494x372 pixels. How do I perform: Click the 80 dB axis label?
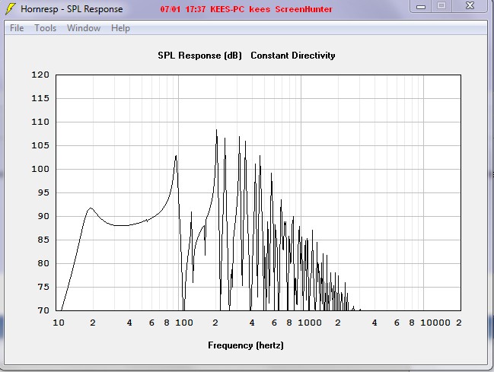pos(43,263)
